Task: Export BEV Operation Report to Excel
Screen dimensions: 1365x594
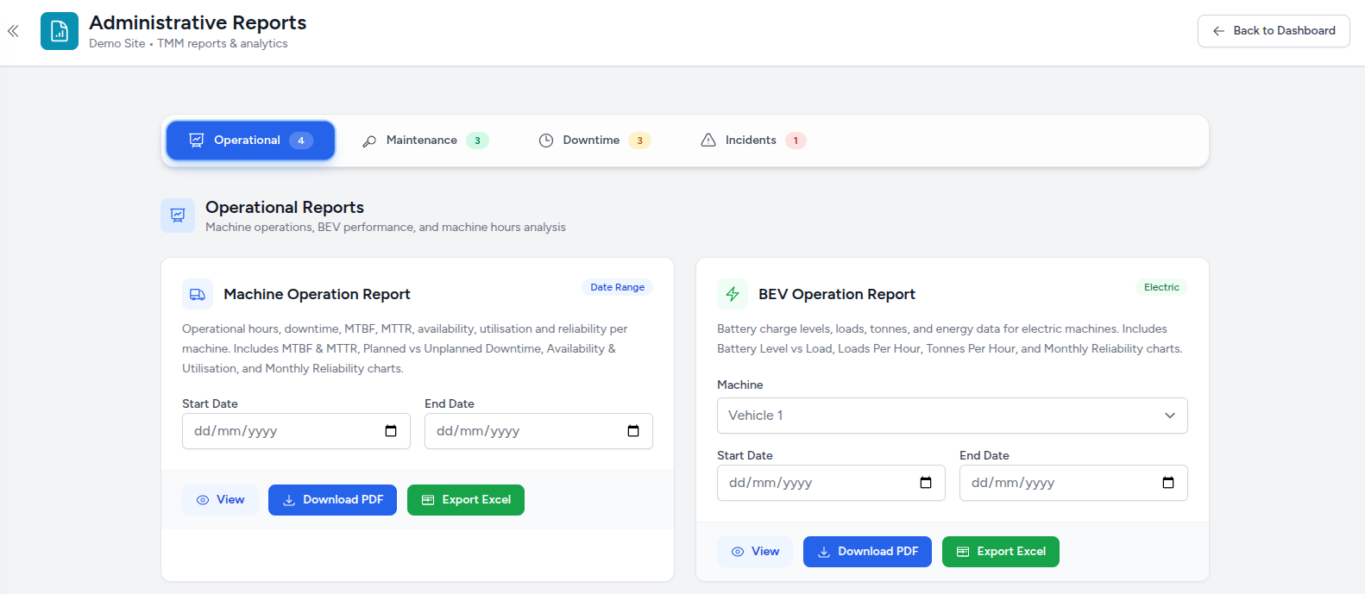Action: [1001, 552]
